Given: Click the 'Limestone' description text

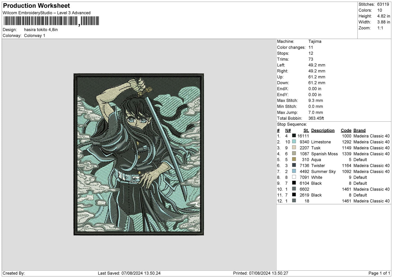Looking at the screenshot, I should 321,142.
